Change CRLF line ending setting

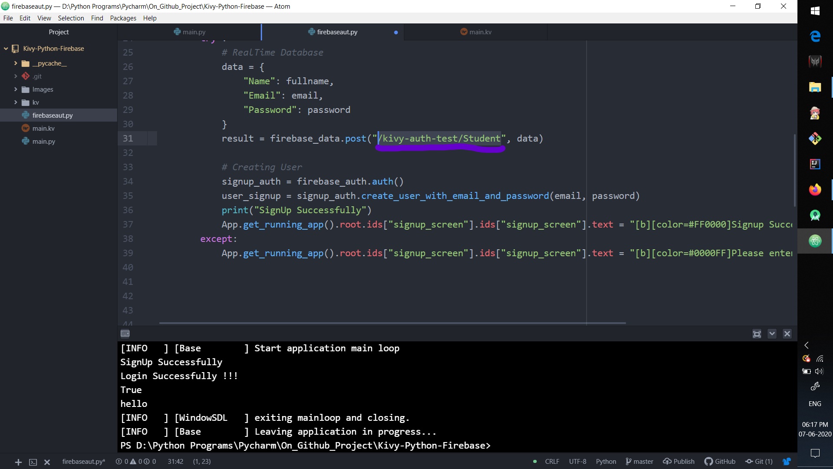click(x=552, y=461)
